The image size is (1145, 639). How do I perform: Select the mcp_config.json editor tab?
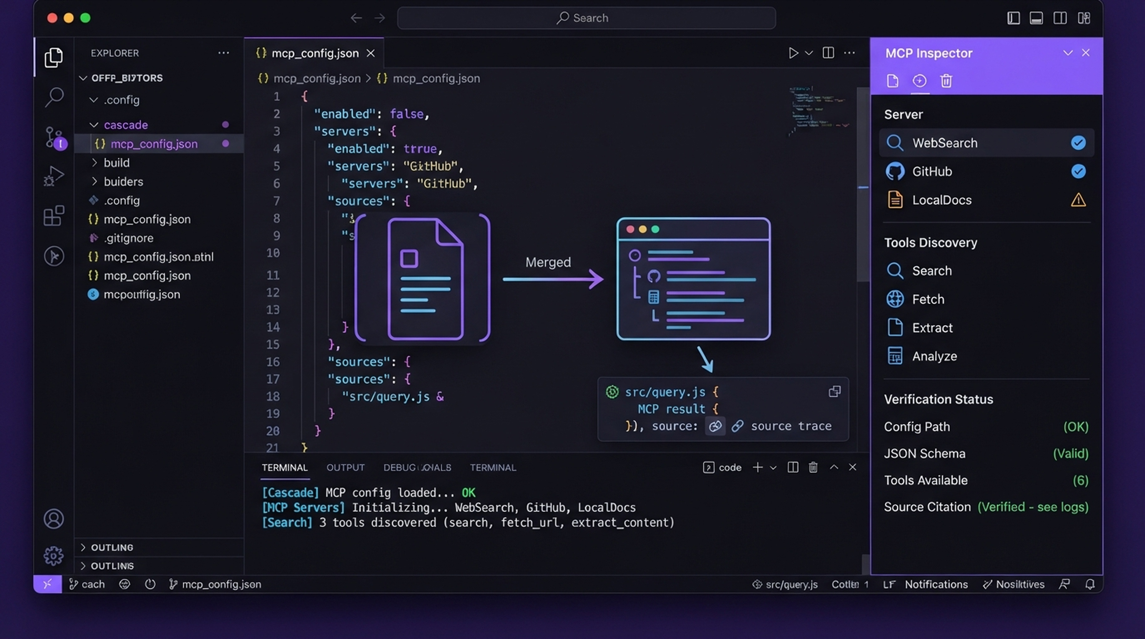(314, 53)
